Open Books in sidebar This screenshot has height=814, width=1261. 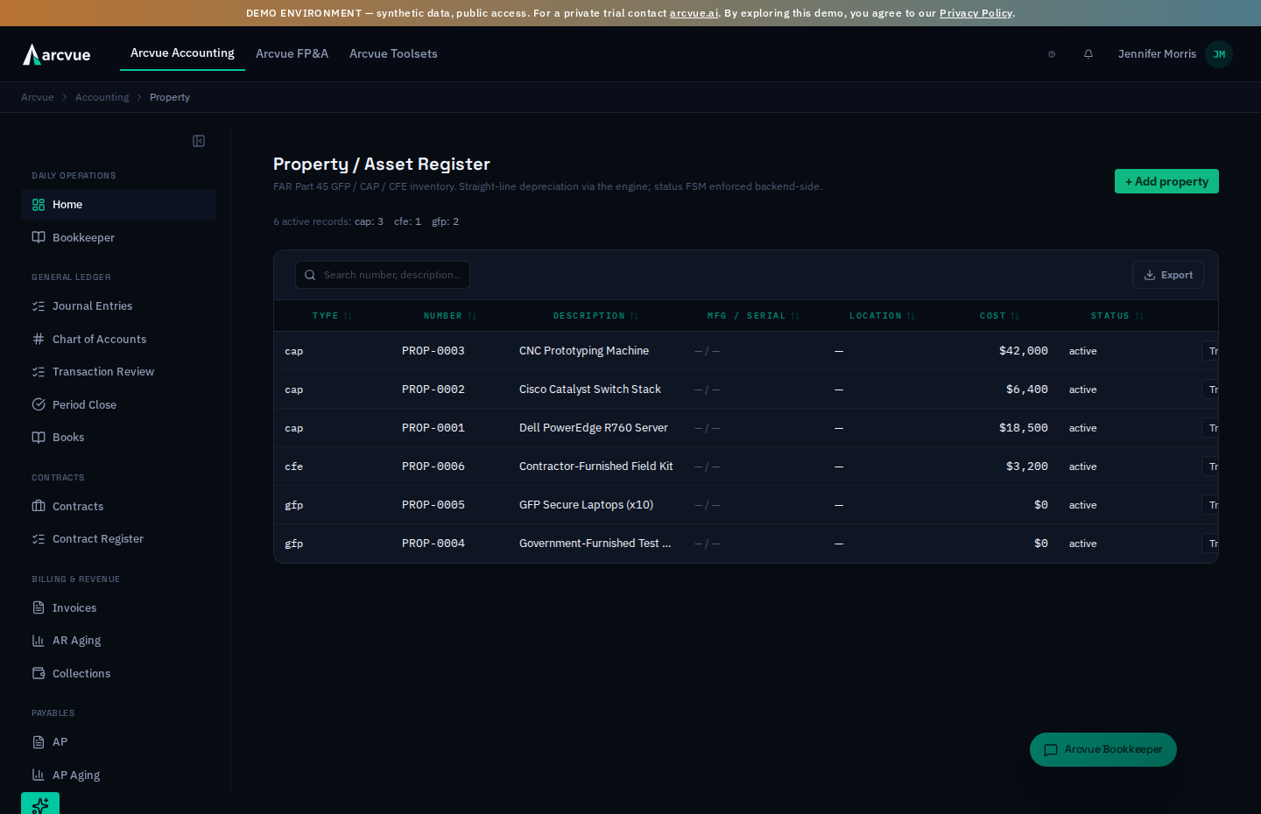(118, 438)
